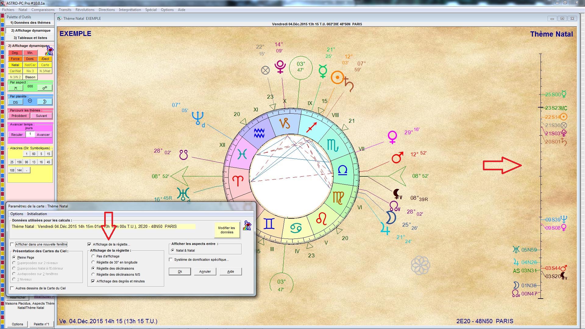Click the Sun symbol on the chart
This screenshot has height=329, width=585.
337,78
